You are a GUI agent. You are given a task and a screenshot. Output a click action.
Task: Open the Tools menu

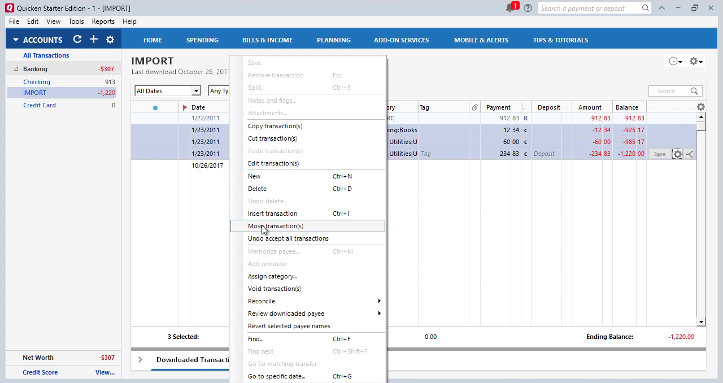[76, 21]
